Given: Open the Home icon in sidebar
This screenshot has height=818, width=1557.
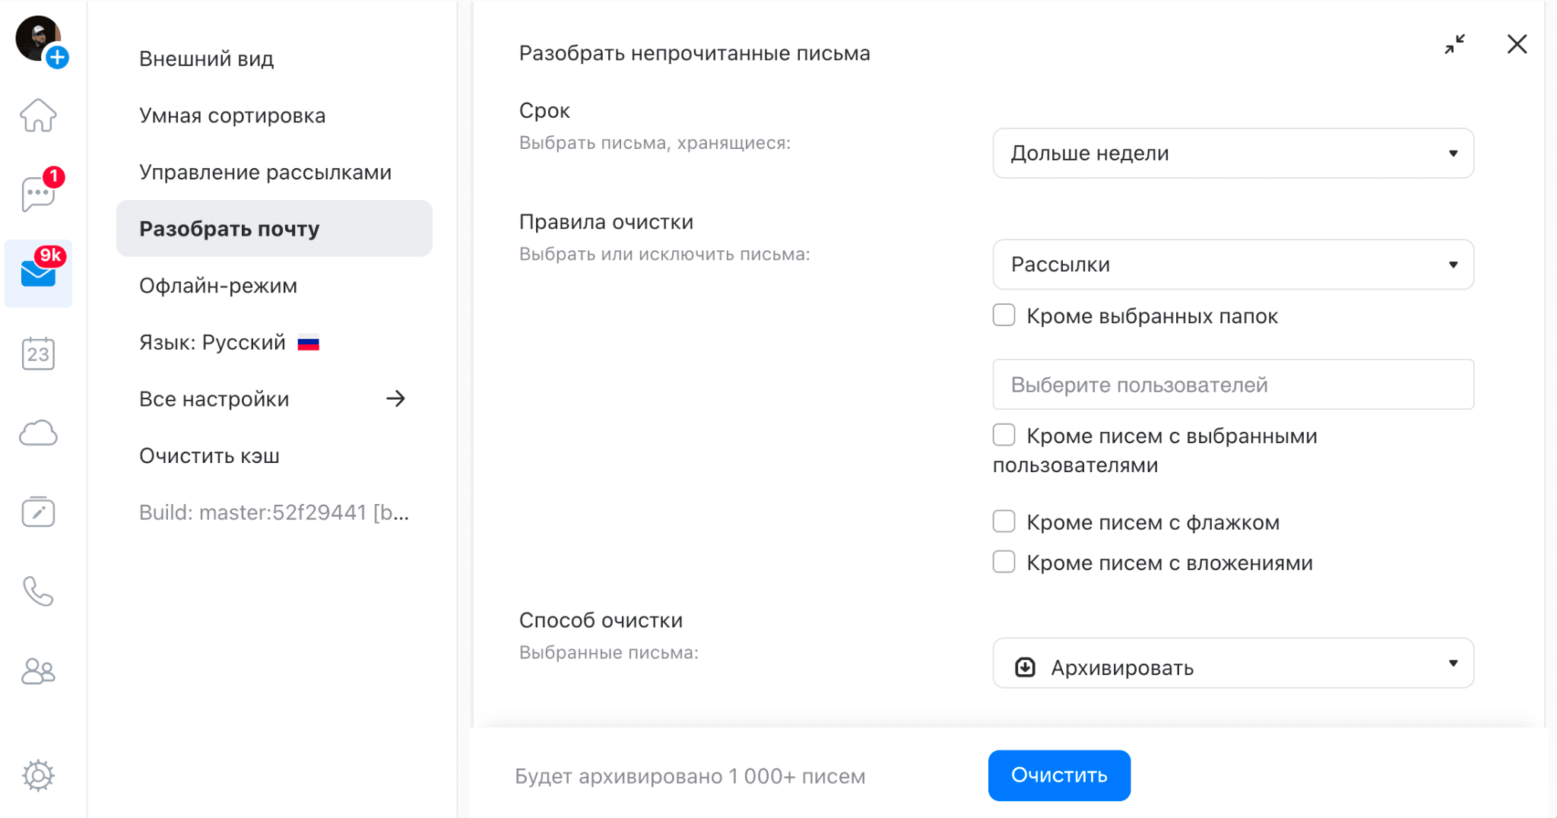Looking at the screenshot, I should (x=38, y=116).
